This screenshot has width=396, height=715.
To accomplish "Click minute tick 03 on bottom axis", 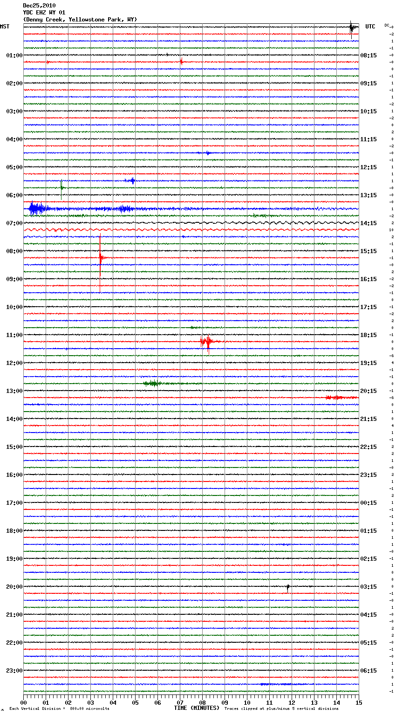I will pyautogui.click(x=90, y=702).
